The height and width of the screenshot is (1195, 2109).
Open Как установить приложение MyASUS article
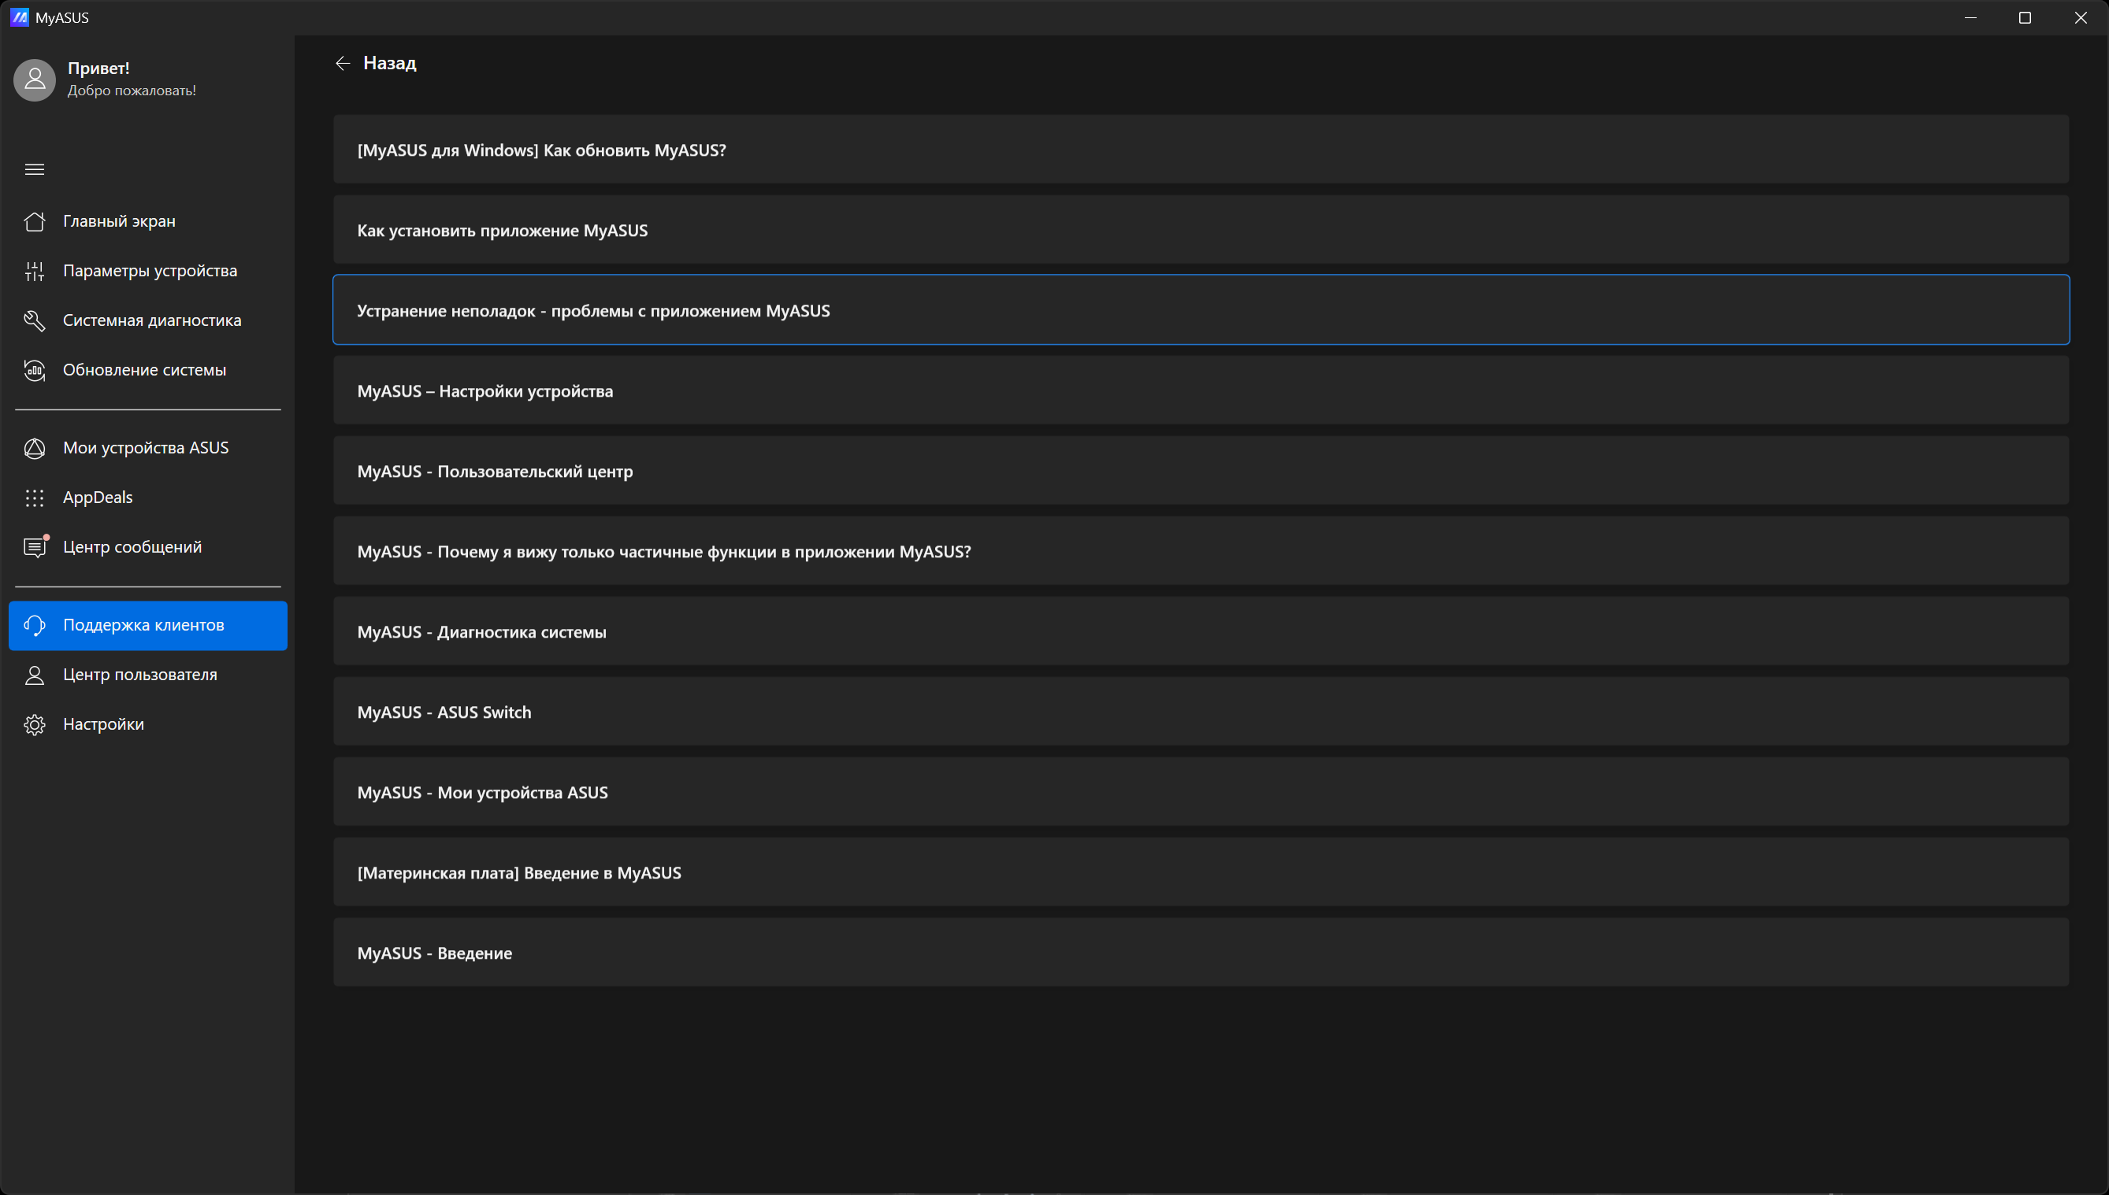(x=1201, y=230)
